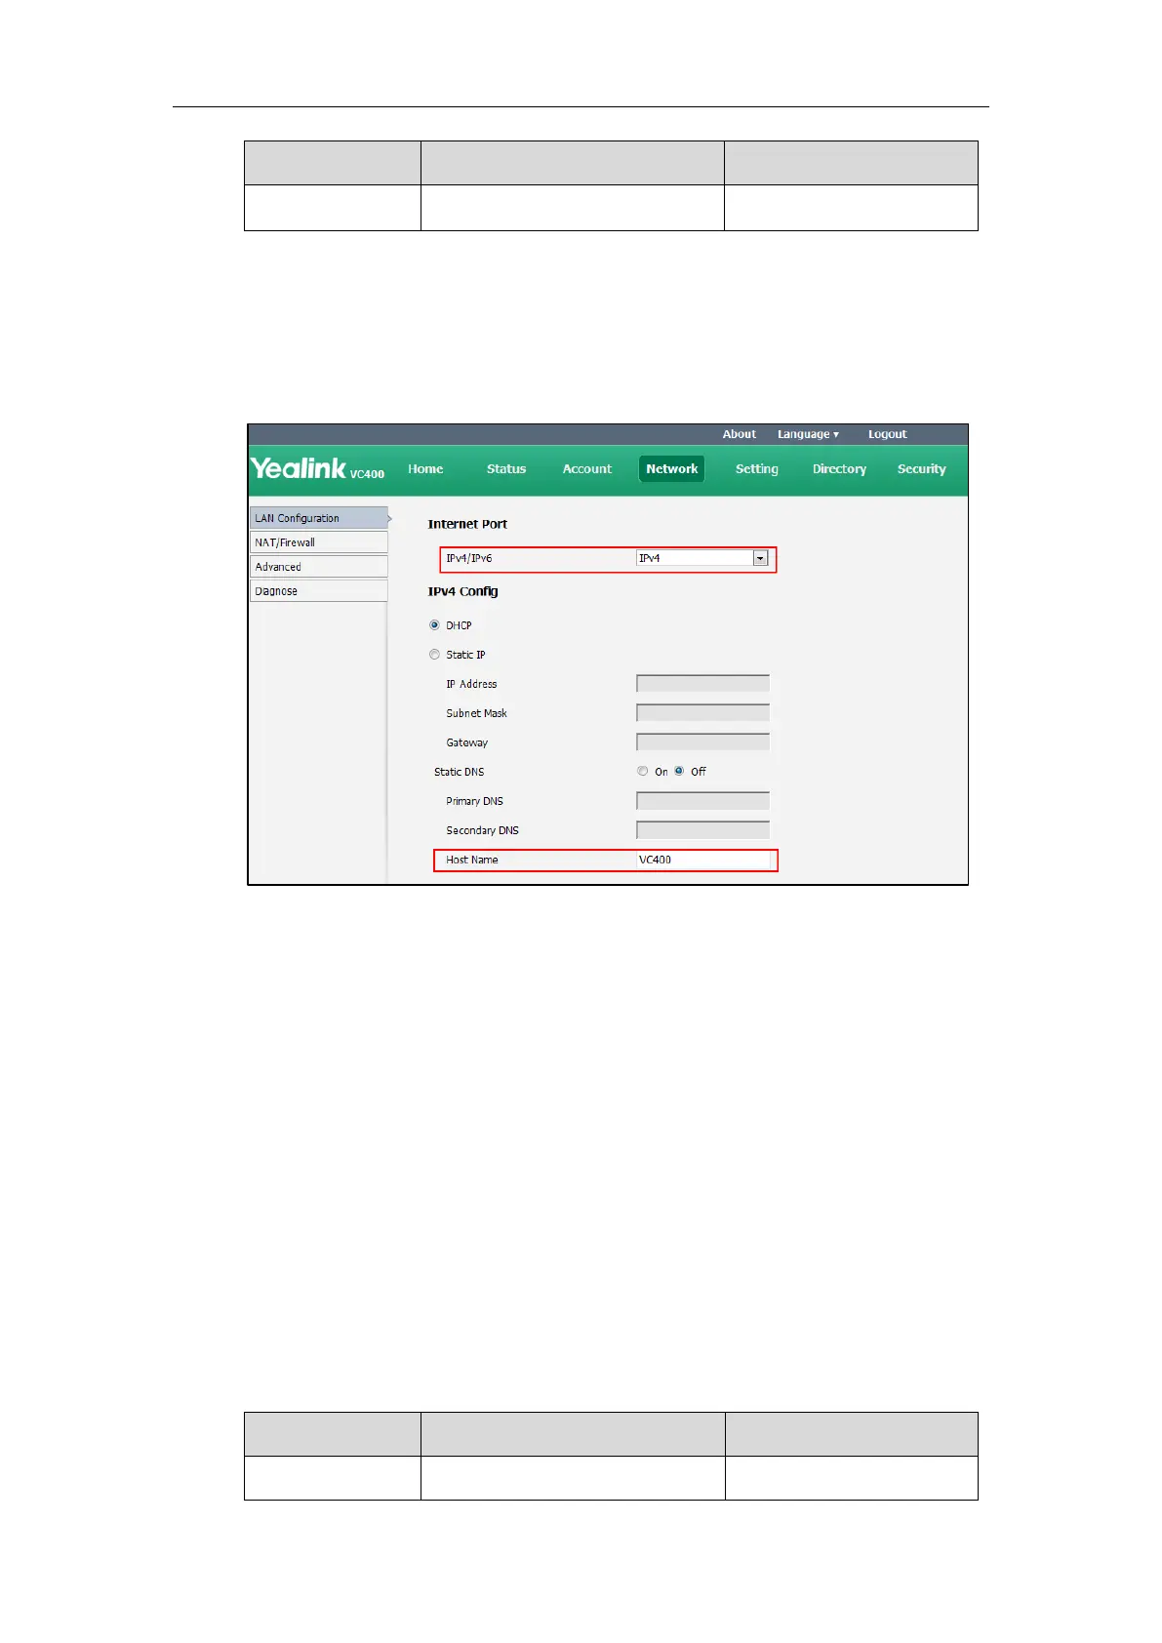Go to the Setting tab

pos(757,469)
